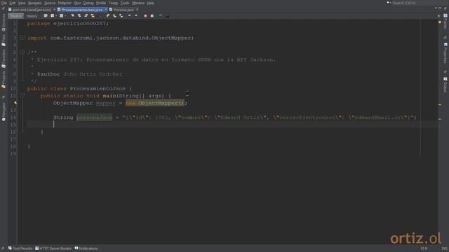Go to the next bookmark icon
Screen dimensions: 449x252
click(x=114, y=15)
